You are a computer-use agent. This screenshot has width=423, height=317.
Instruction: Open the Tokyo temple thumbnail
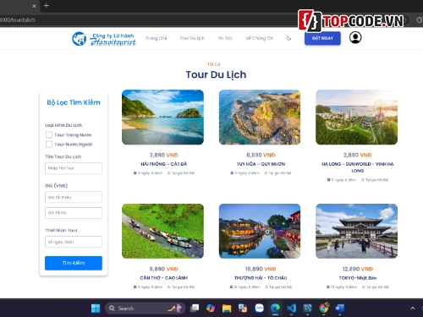click(x=356, y=231)
